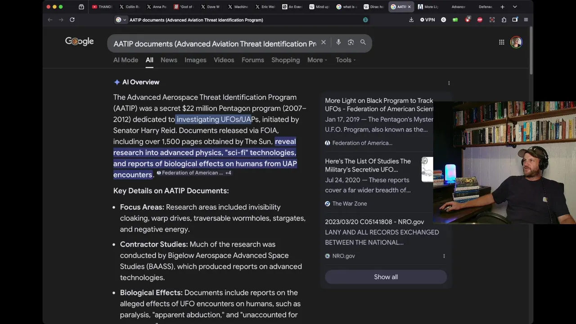Close the active AATIP tab
The height and width of the screenshot is (324, 576).
[x=409, y=7]
